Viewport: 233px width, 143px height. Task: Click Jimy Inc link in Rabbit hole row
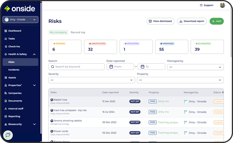163,101
